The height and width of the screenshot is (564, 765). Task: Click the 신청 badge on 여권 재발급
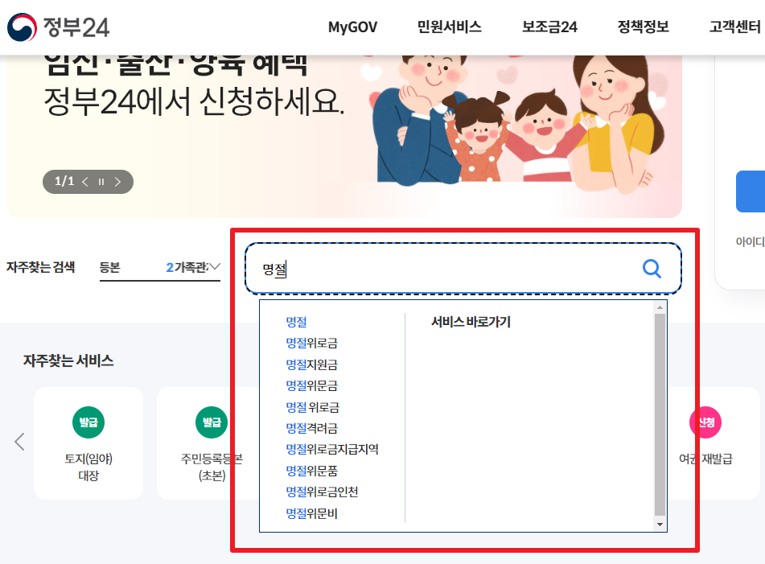click(x=705, y=422)
